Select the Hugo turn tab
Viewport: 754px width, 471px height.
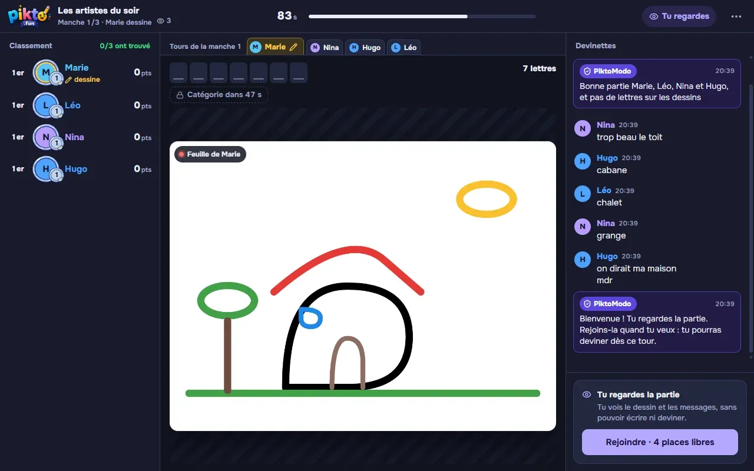365,48
